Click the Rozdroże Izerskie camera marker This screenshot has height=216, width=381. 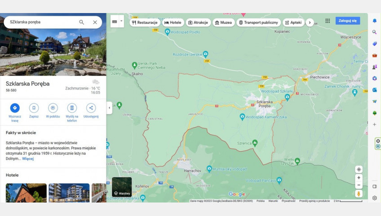[206, 54]
